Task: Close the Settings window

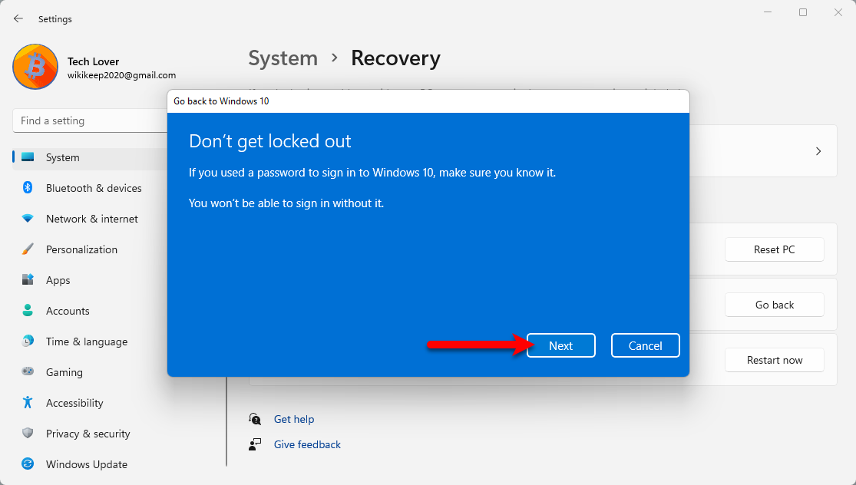Action: click(x=838, y=12)
